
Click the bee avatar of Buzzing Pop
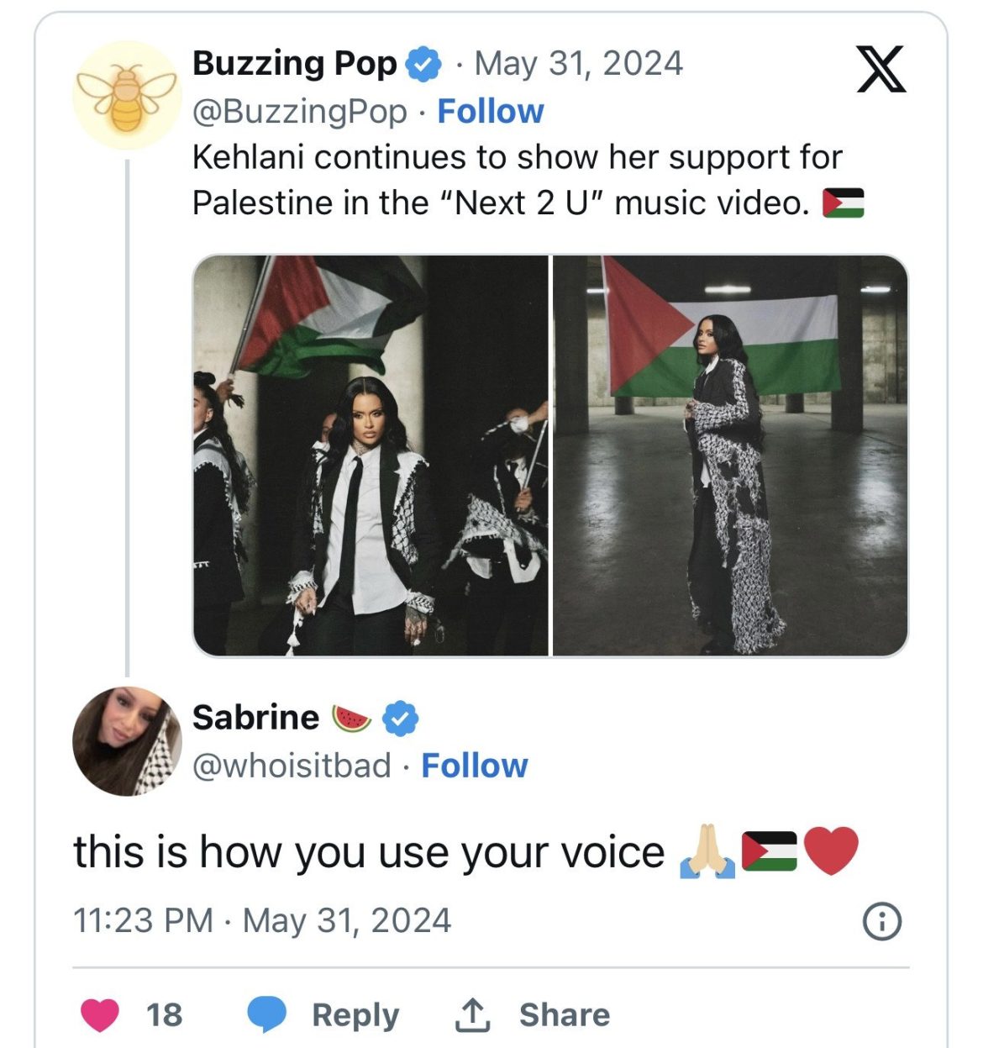[x=127, y=87]
